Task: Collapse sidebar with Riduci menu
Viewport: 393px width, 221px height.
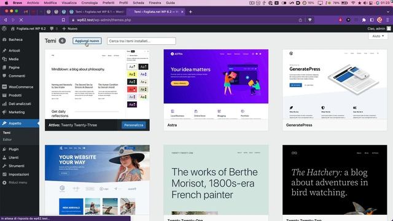Action: point(18,182)
